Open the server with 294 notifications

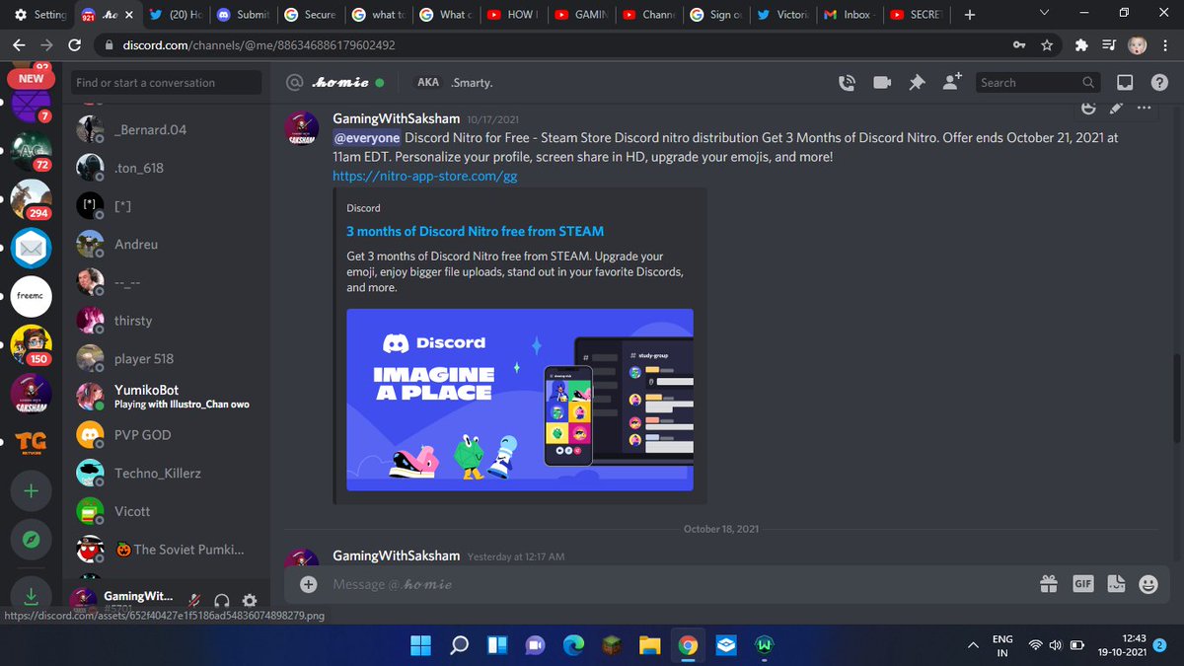pos(31,198)
